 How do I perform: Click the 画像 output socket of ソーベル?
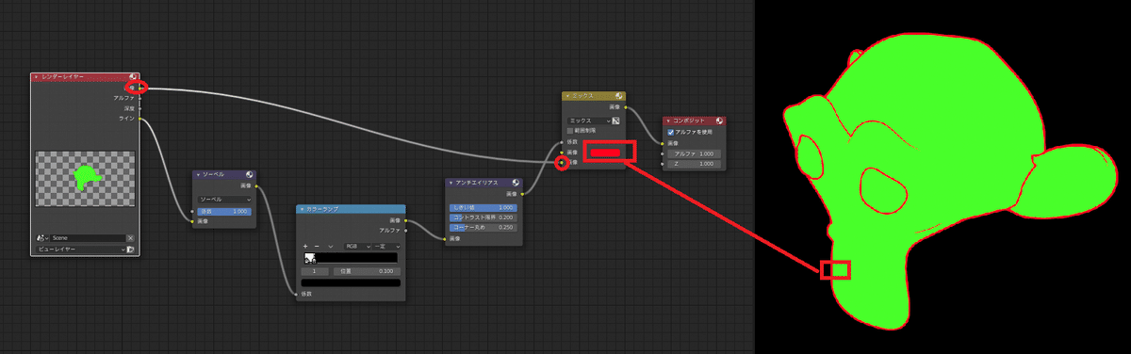(x=257, y=186)
